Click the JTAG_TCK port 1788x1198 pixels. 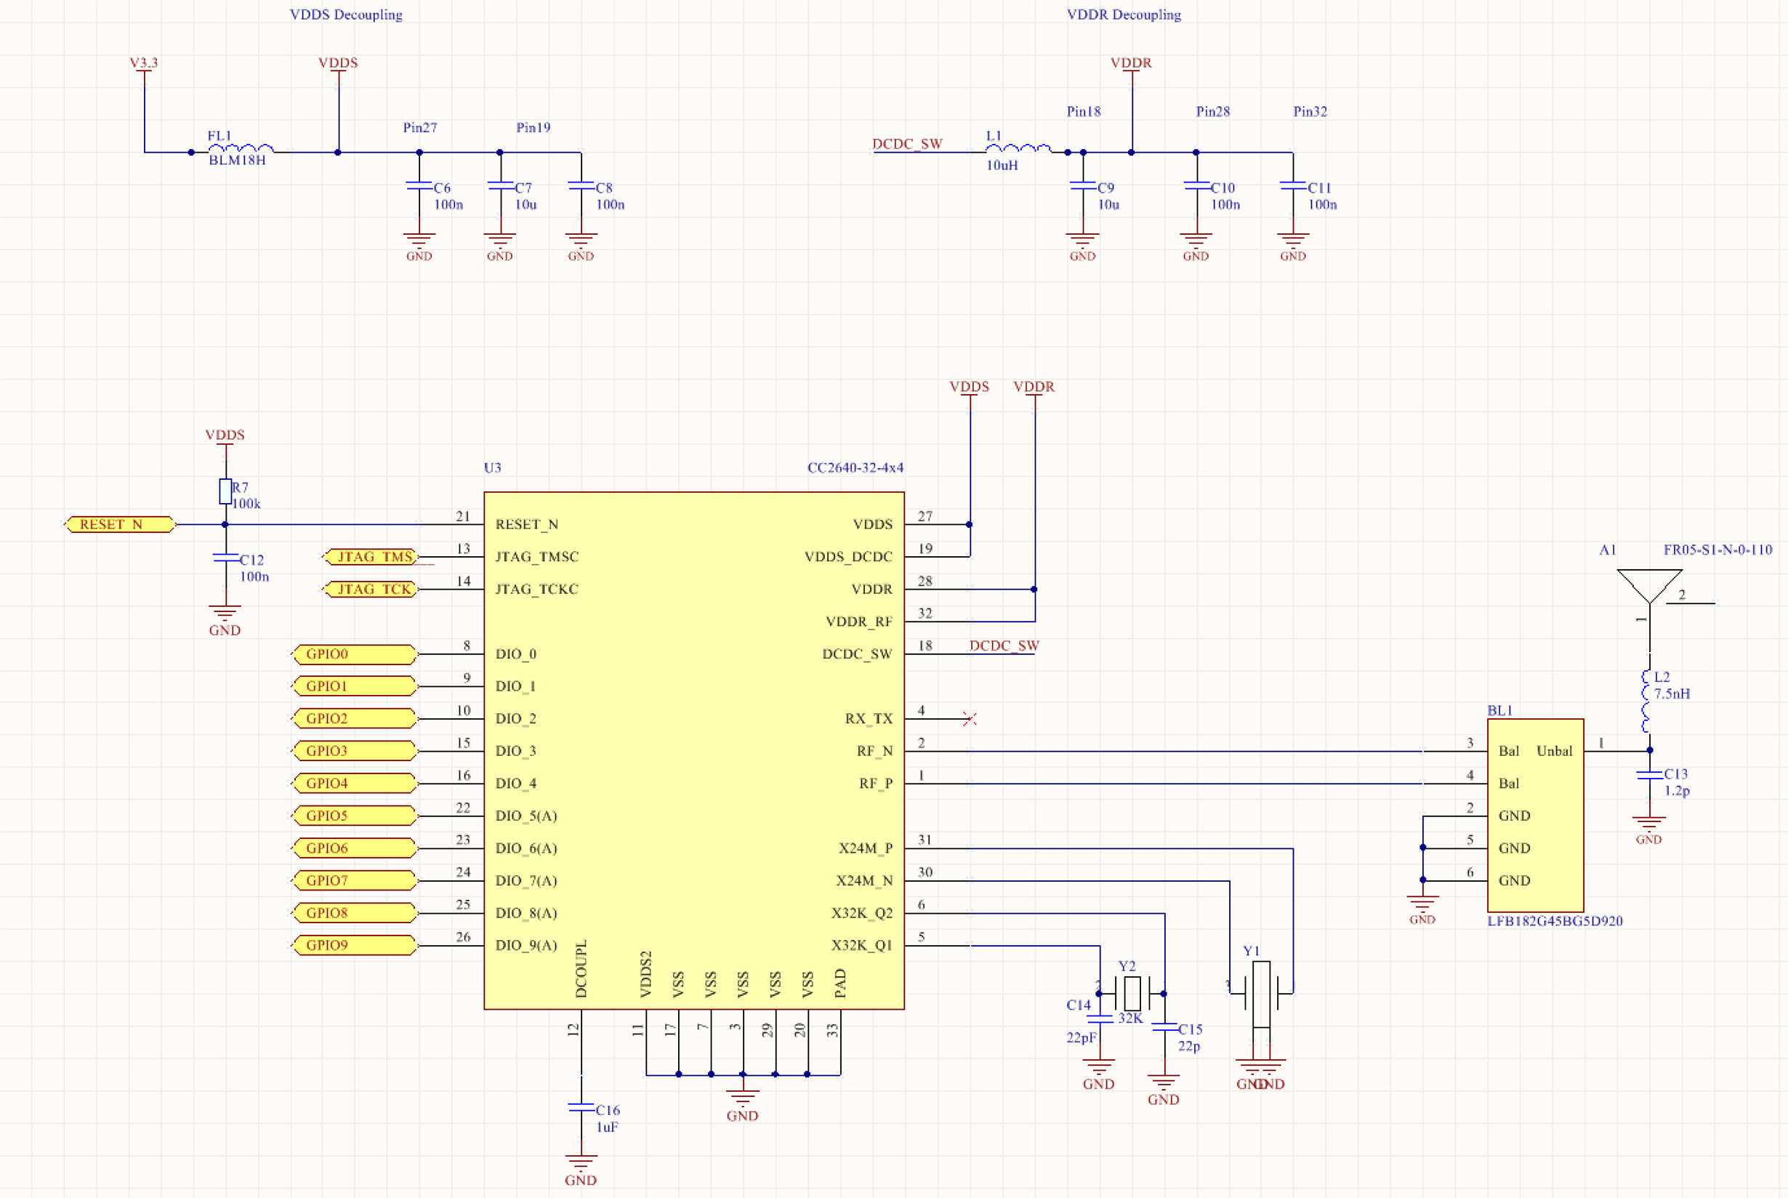point(371,589)
